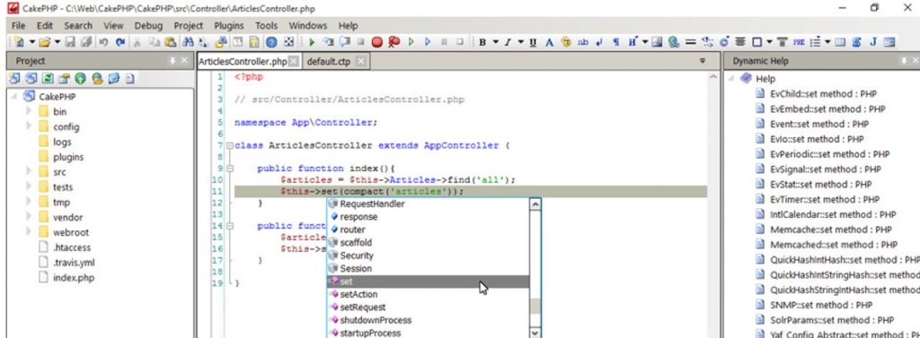Image resolution: width=920 pixels, height=338 pixels.
Task: Expand the bin folder in Project tree
Action: (28, 111)
